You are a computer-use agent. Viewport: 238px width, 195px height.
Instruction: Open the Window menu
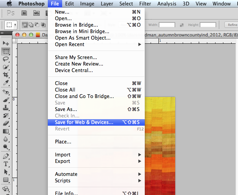pyautogui.click(x=222, y=3)
